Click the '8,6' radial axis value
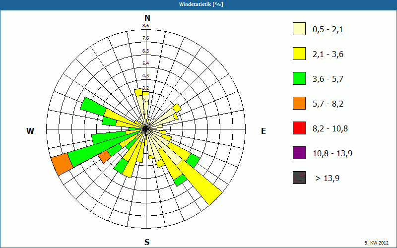 (145, 26)
